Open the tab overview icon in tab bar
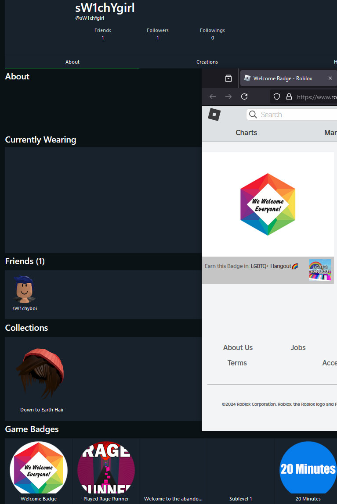 pos(228,78)
